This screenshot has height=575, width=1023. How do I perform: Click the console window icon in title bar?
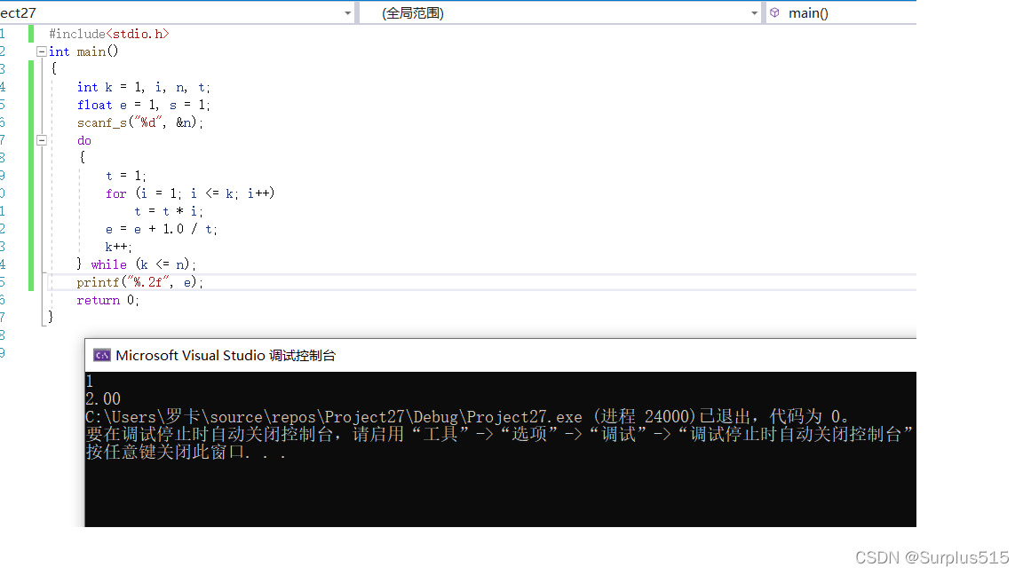point(102,355)
